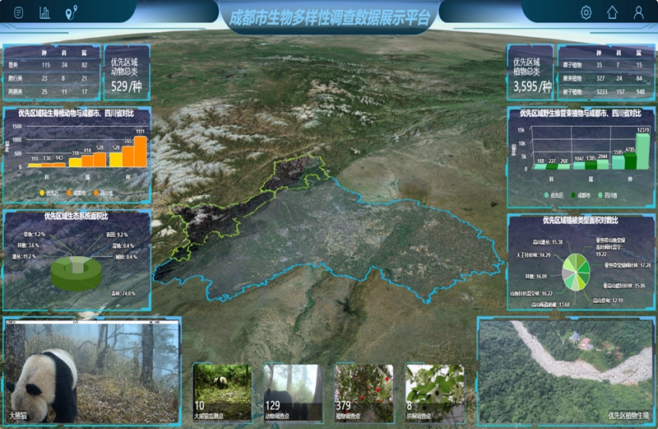This screenshot has width=658, height=429.
Task: Select the map route location icon
Action: coord(72,12)
